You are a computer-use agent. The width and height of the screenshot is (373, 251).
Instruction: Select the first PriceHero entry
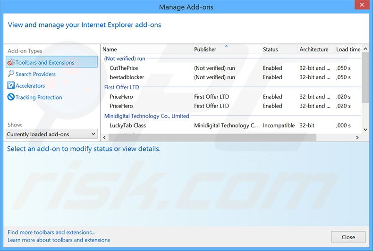click(121, 97)
